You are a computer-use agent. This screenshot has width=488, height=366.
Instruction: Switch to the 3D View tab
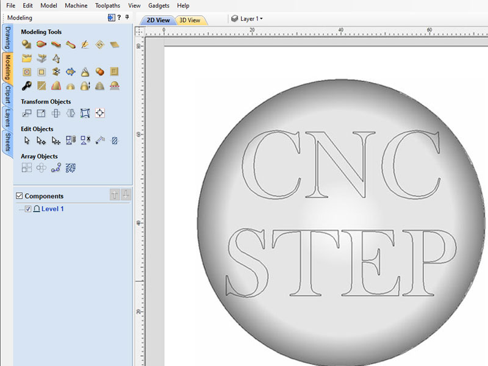pos(190,20)
